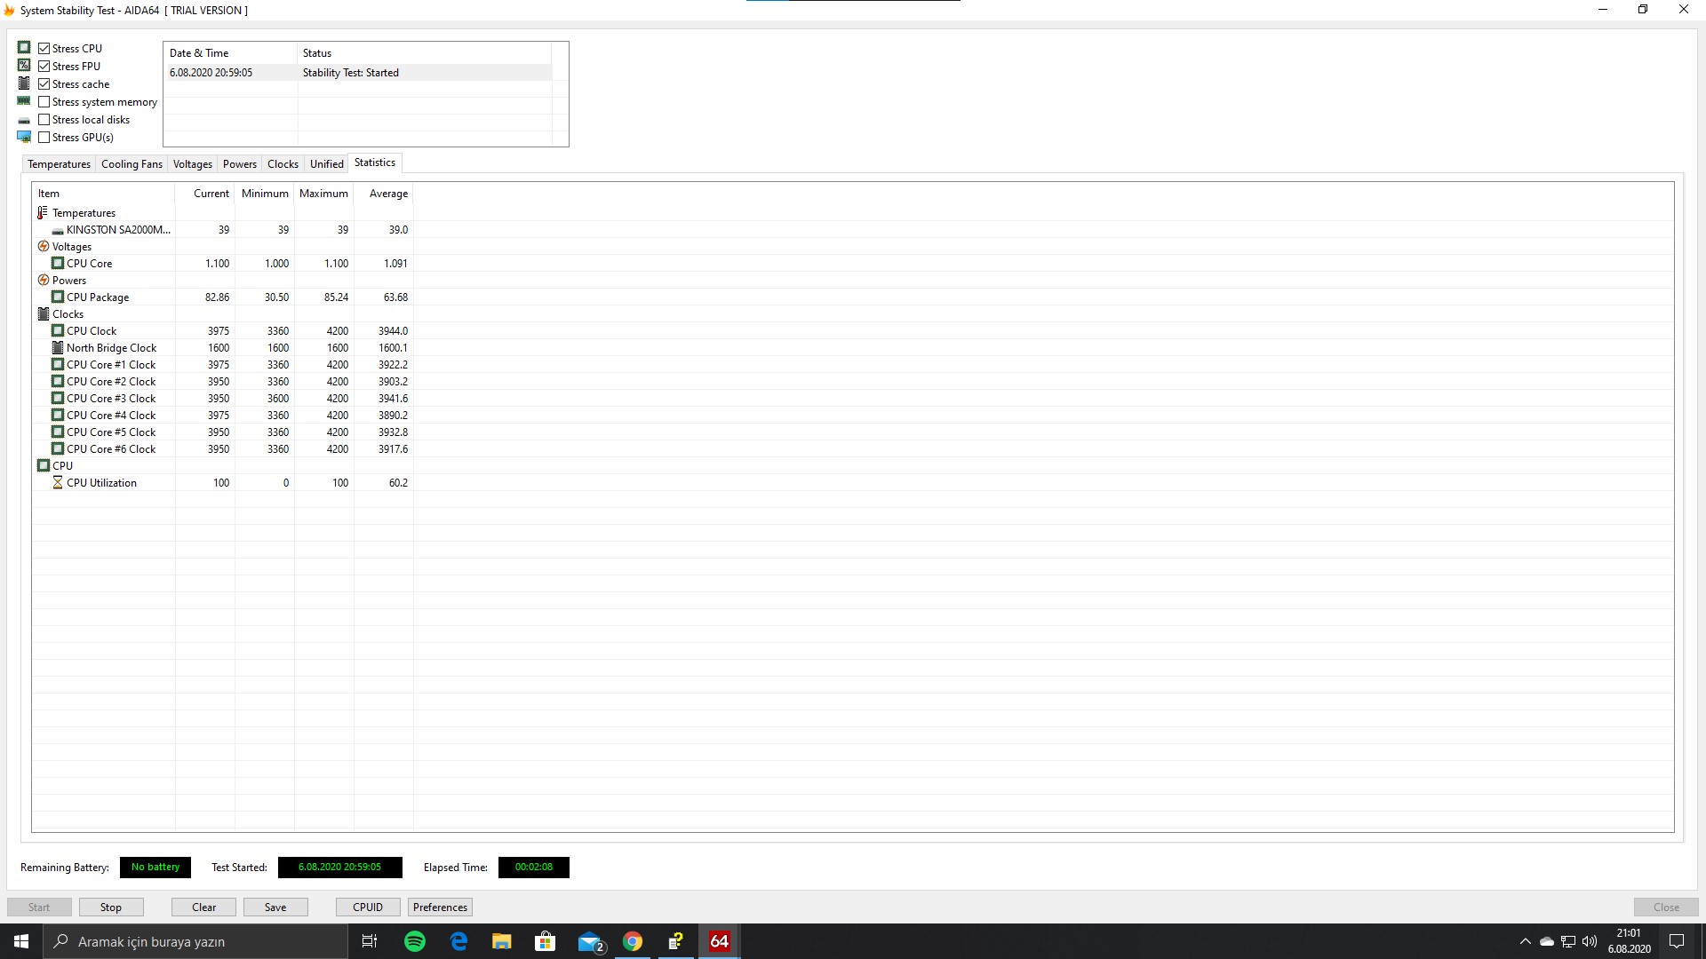Select the Clocks category row
Screen dimensions: 1706x959
(x=68, y=314)
